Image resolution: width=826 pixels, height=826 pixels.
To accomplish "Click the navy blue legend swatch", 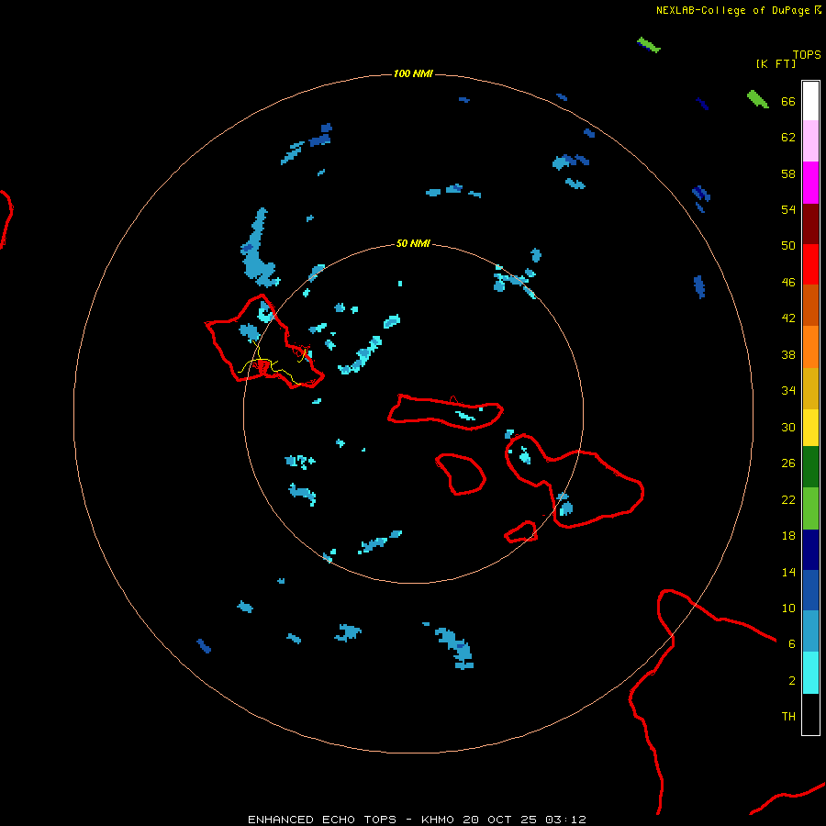I will point(810,550).
